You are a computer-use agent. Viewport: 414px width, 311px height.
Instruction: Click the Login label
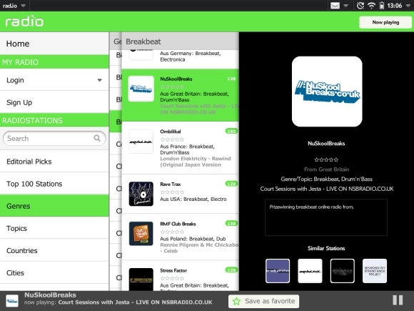(x=15, y=80)
